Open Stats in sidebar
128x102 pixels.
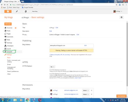click(x=8, y=40)
